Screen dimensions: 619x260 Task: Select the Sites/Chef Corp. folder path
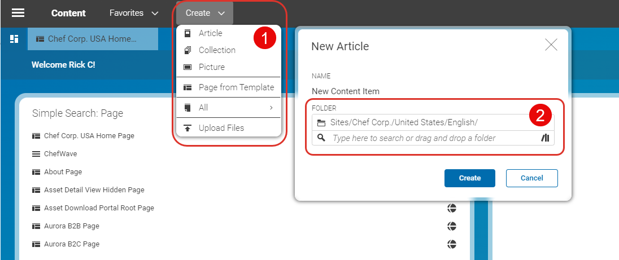point(404,122)
